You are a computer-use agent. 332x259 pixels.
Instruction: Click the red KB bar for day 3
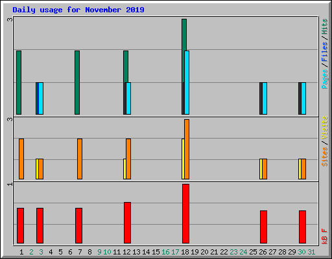(40, 225)
